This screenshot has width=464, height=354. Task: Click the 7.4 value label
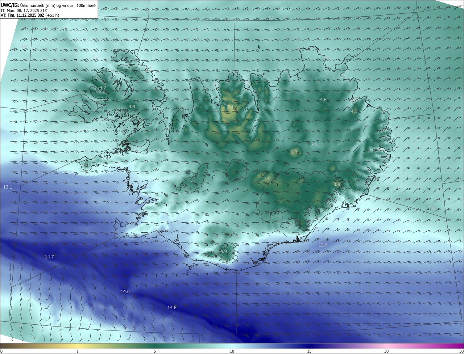[x=314, y=144]
